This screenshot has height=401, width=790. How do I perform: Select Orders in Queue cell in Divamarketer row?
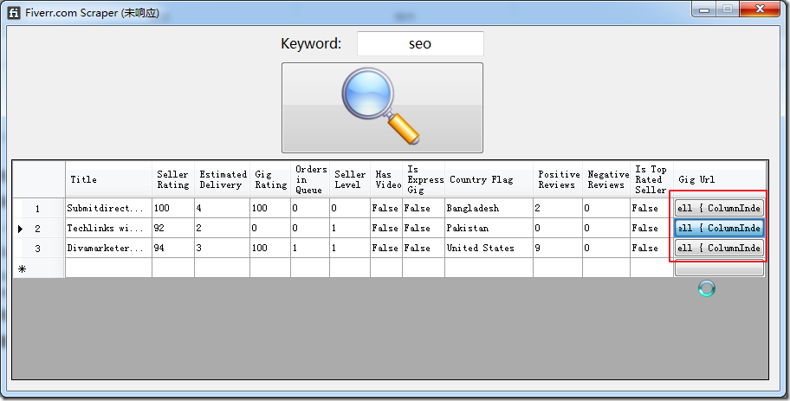(x=310, y=249)
